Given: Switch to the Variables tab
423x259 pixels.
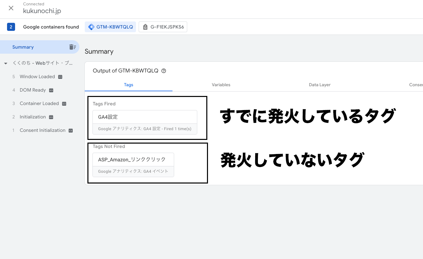Looking at the screenshot, I should coord(221,85).
